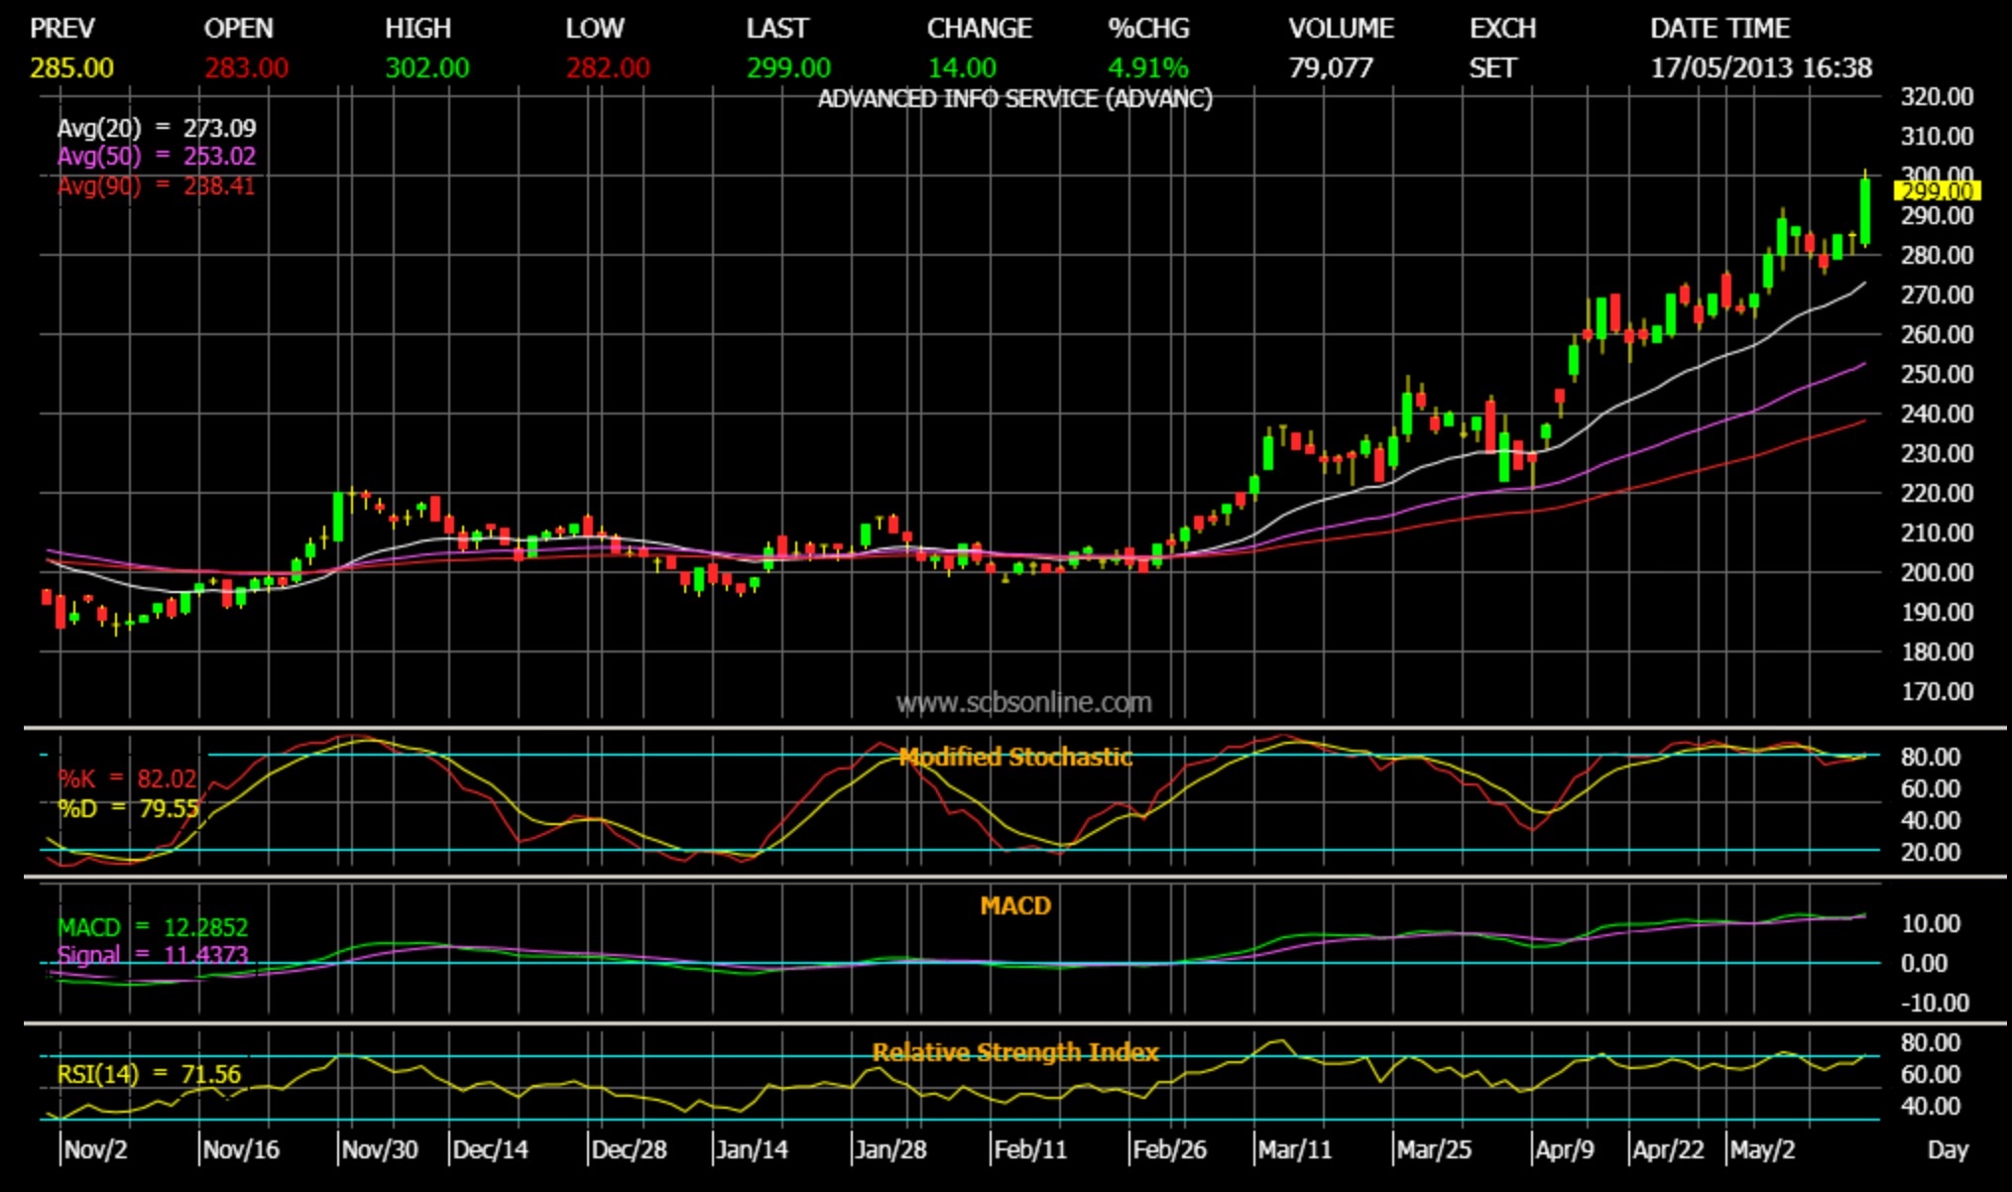The image size is (2012, 1192).
Task: Click the %CHG value 4.91%
Action: pyautogui.click(x=1148, y=68)
